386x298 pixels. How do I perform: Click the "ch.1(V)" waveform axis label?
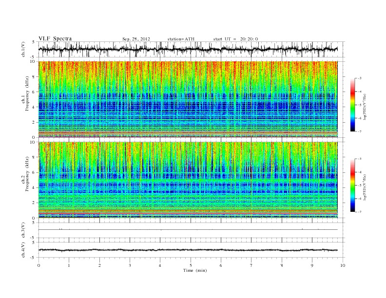tap(23, 49)
